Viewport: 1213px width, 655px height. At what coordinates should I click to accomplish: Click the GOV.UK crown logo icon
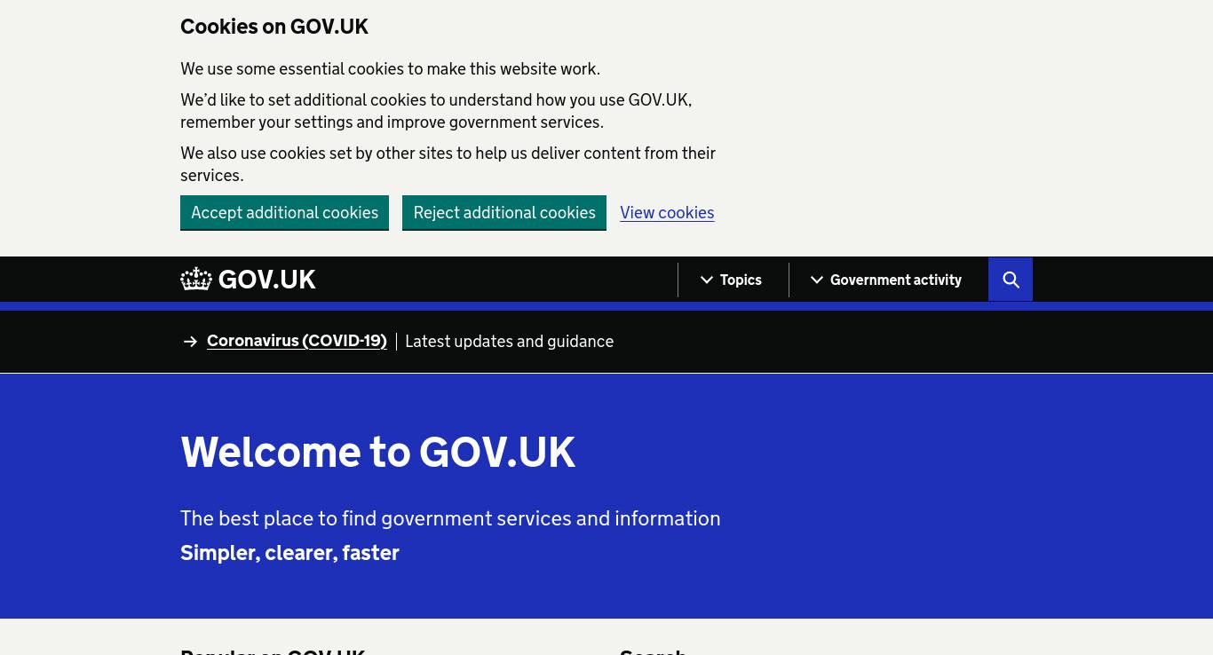[x=196, y=279]
